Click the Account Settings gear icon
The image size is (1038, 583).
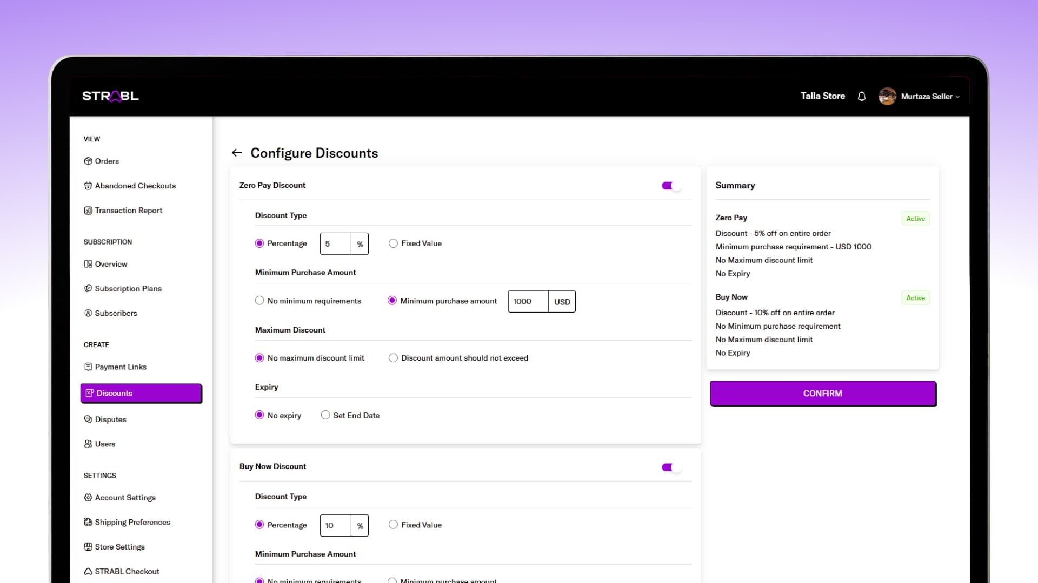point(88,498)
